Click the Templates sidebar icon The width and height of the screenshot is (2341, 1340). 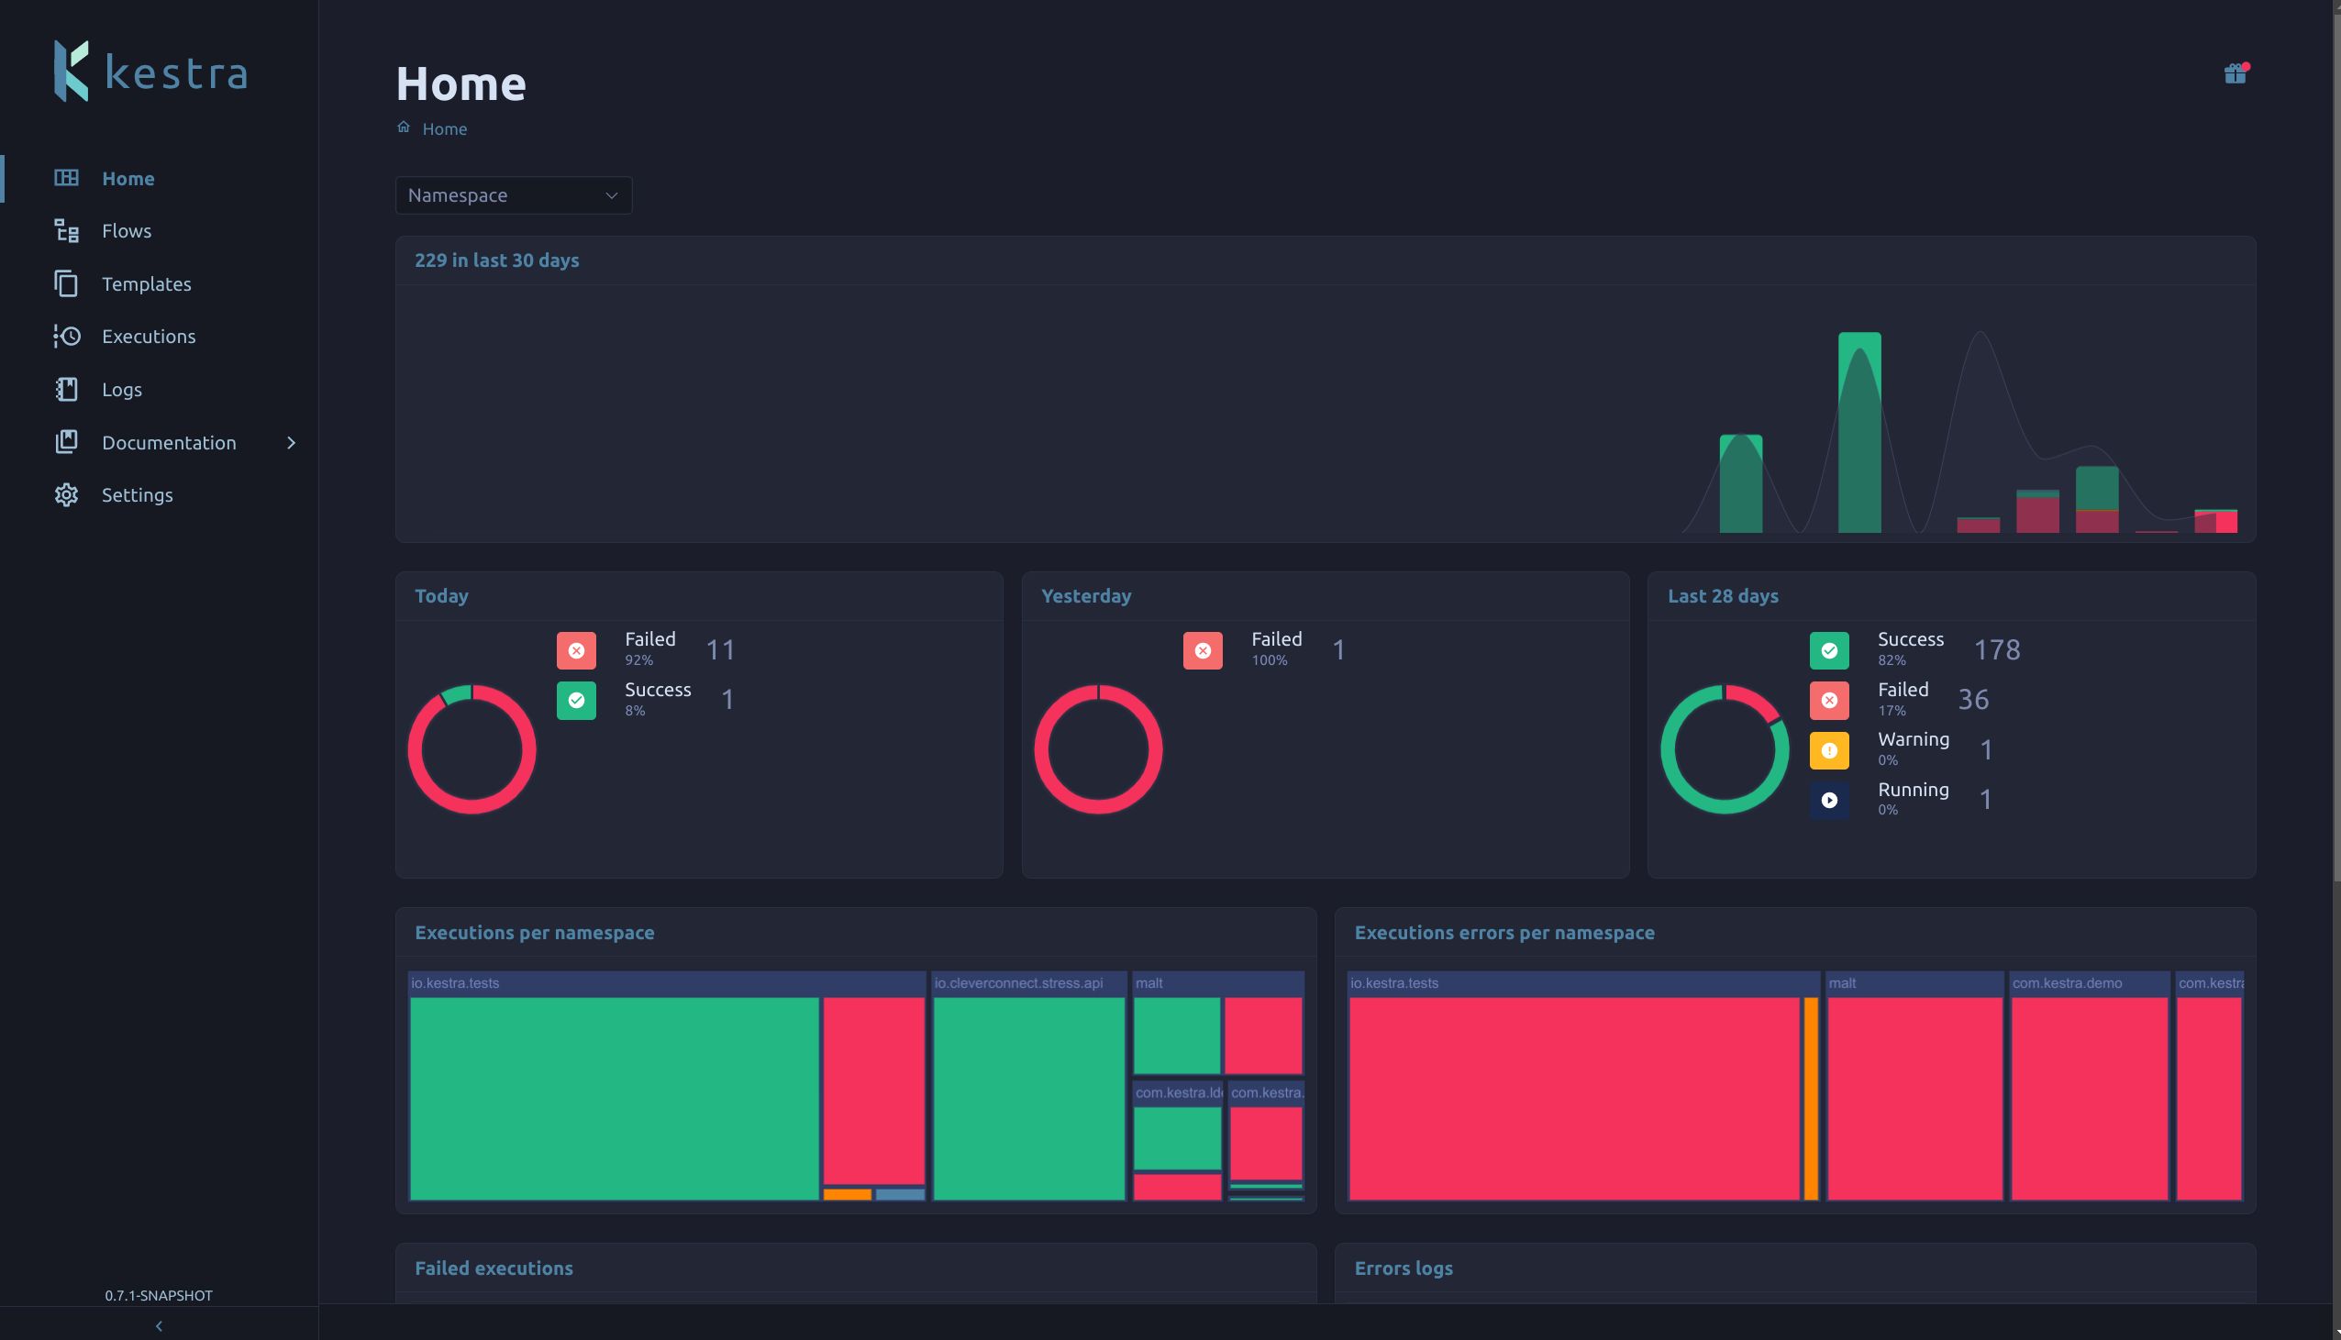(x=66, y=283)
